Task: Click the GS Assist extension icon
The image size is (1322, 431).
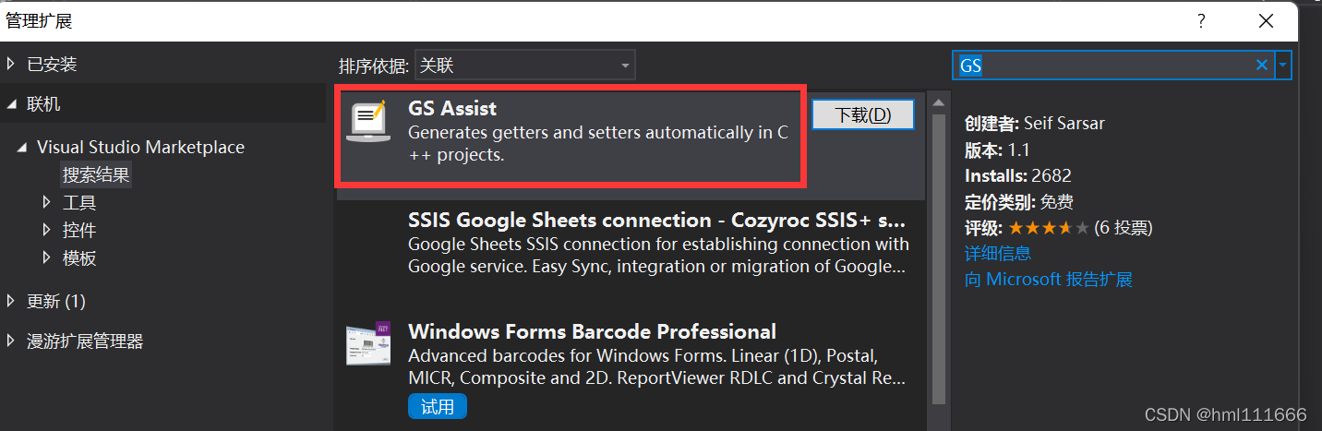Action: coord(368,122)
